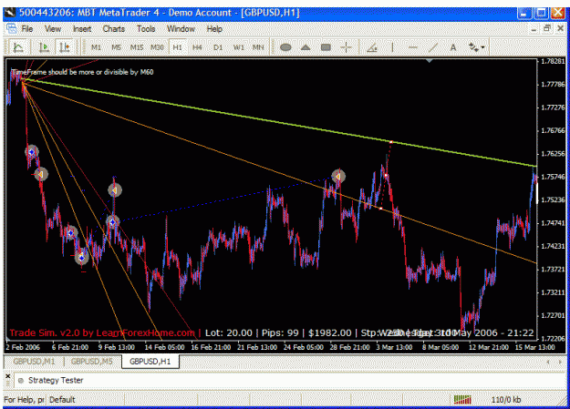Switch chart to M5 timeframe

point(117,47)
